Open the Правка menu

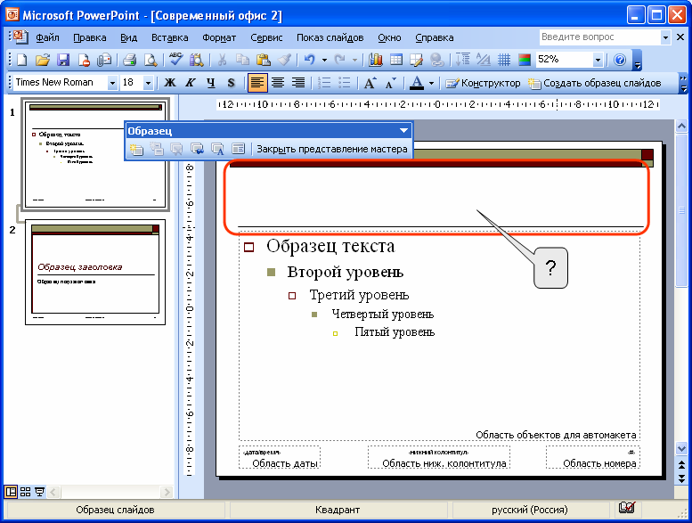point(90,37)
